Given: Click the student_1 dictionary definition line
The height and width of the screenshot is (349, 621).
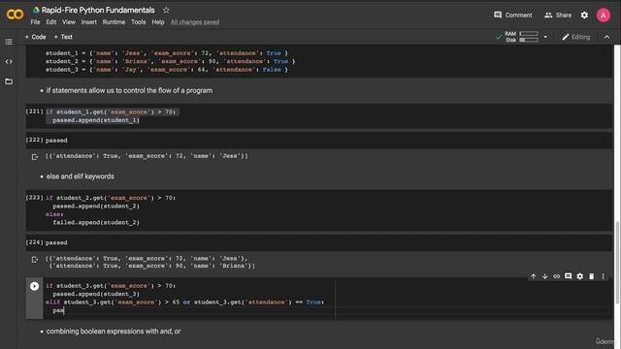Looking at the screenshot, I should pos(167,53).
